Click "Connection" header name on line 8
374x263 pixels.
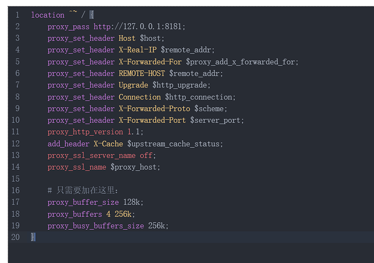[x=139, y=97]
